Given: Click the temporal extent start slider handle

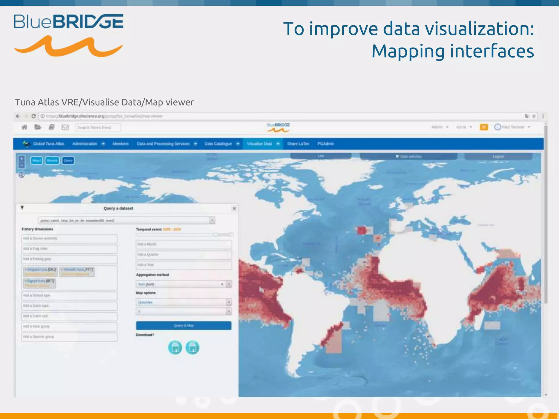Looking at the screenshot, I should [215, 235].
